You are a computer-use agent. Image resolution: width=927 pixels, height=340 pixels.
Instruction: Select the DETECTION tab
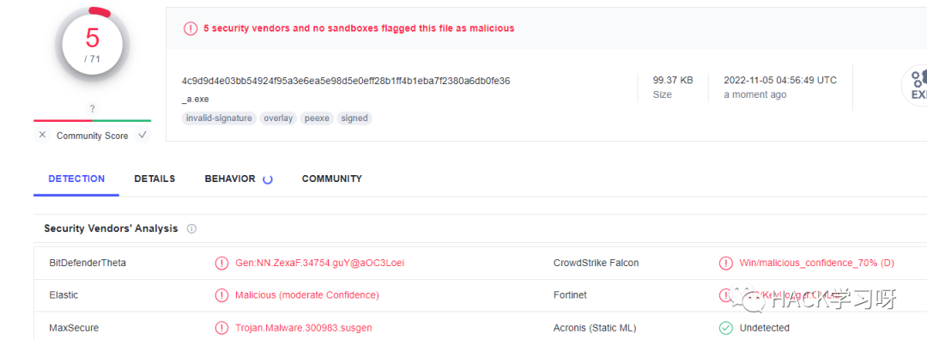(x=77, y=179)
